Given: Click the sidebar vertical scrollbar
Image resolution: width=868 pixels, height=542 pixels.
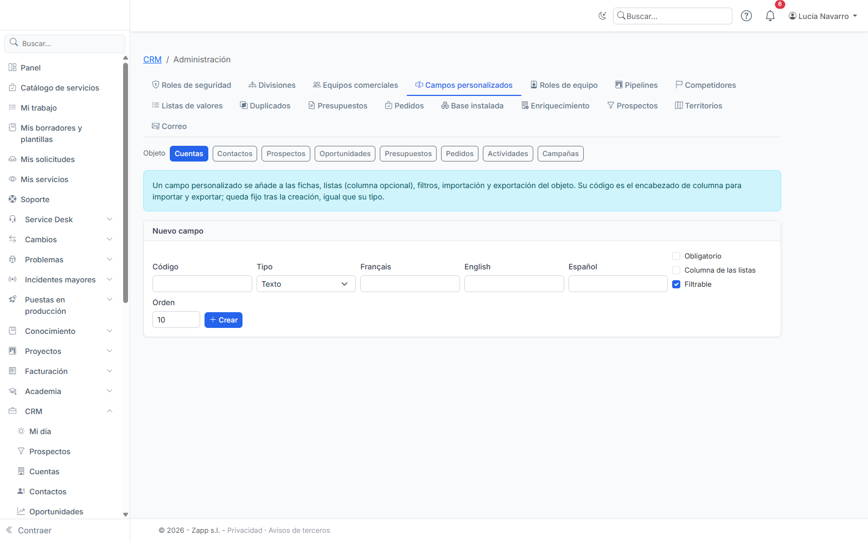Looking at the screenshot, I should tap(125, 183).
